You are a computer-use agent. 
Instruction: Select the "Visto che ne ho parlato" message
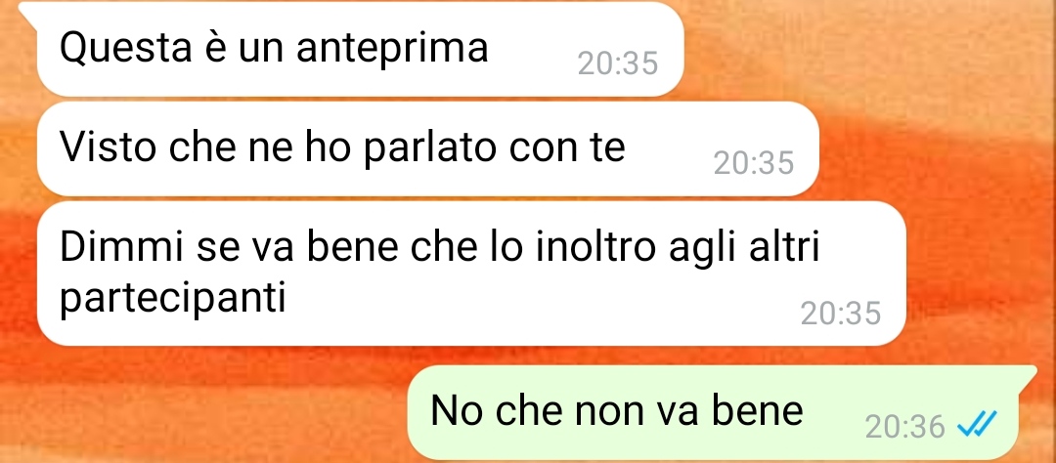428,148
